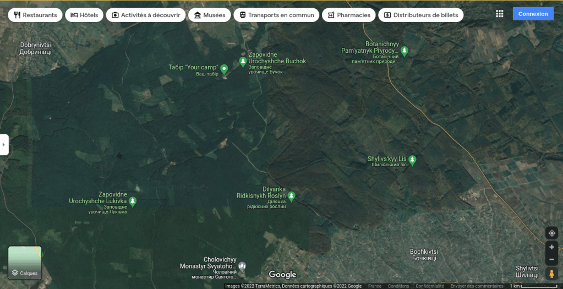Click the Connexion sign-in button
This screenshot has height=289, width=563.
(x=533, y=14)
